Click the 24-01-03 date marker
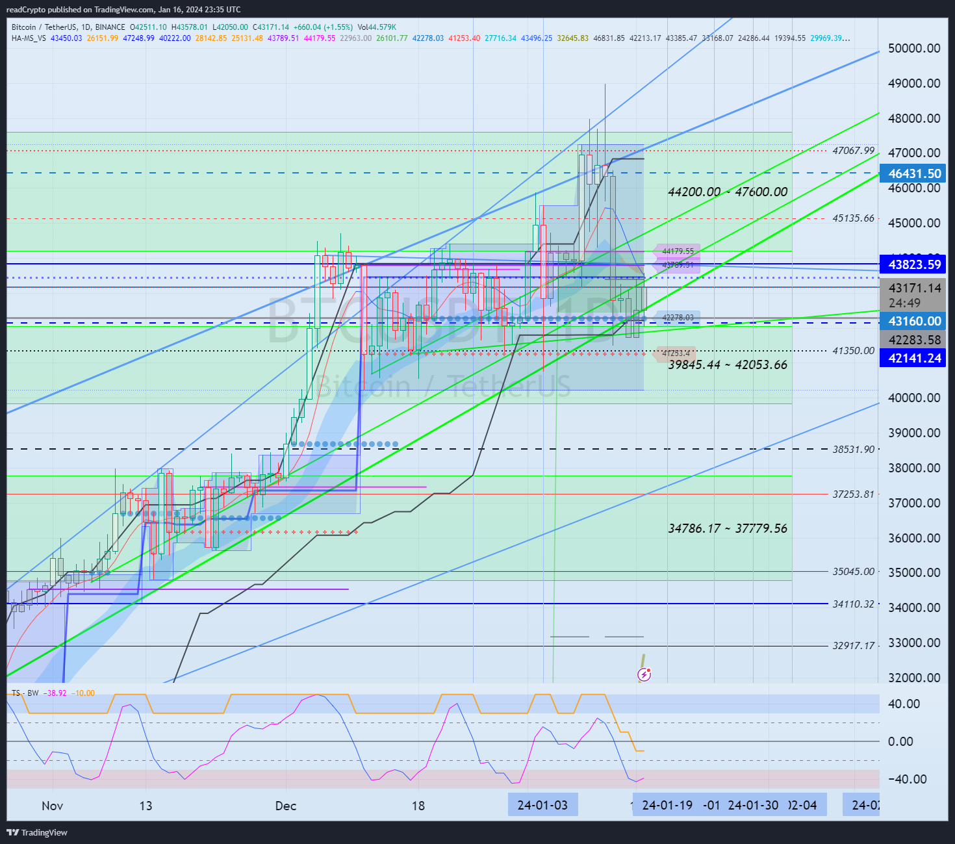Viewport: 955px width, 844px height. 542,805
